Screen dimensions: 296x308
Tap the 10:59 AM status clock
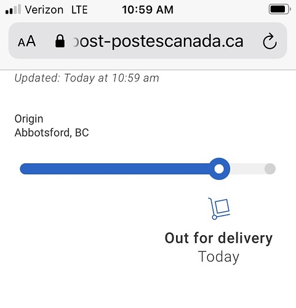[148, 10]
